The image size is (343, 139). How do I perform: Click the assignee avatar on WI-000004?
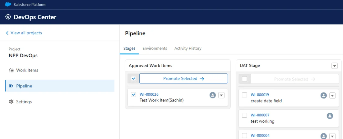(x=323, y=136)
